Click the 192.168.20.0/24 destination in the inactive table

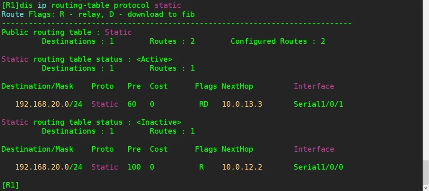[x=48, y=167]
